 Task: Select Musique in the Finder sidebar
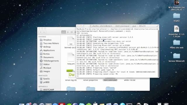pyautogui.click(x=47, y=68)
